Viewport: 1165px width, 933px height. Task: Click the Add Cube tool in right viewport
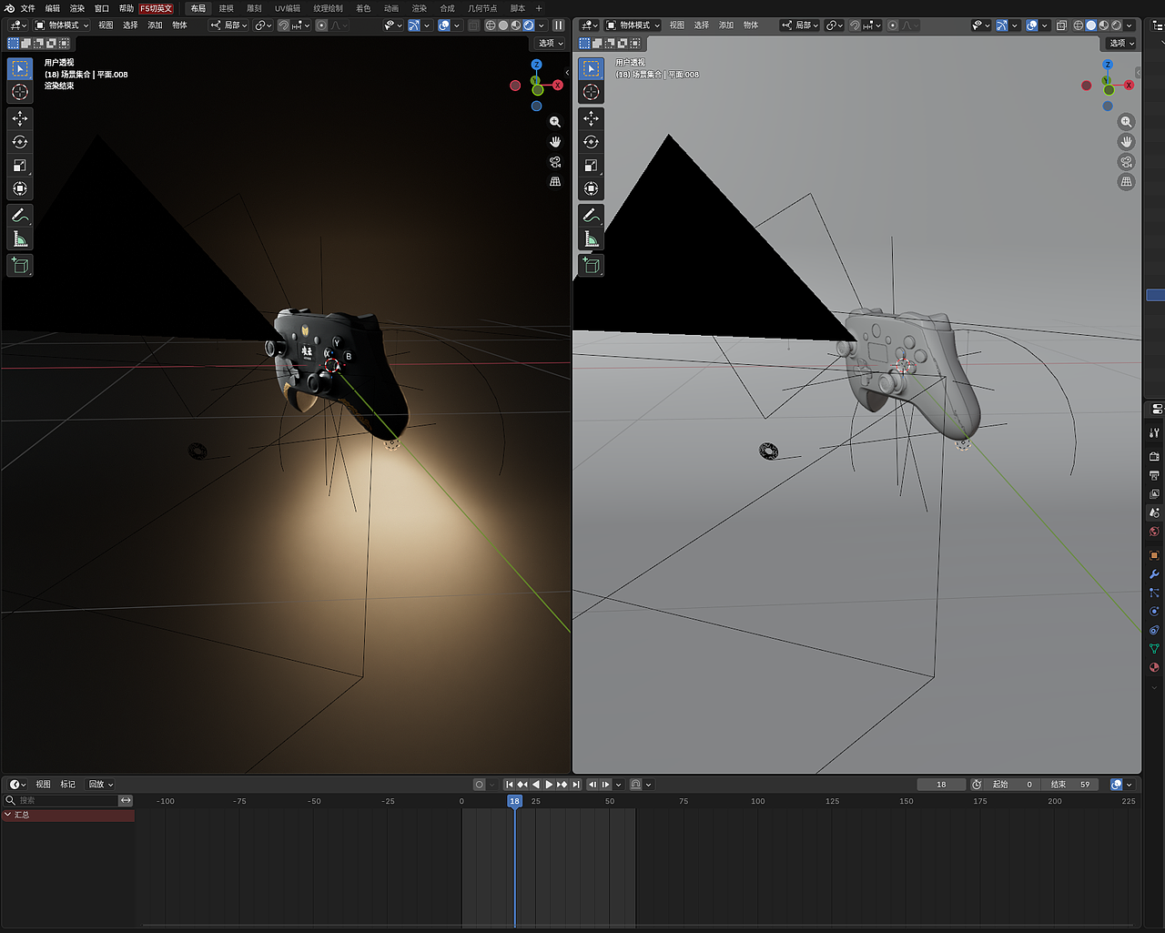click(x=592, y=266)
